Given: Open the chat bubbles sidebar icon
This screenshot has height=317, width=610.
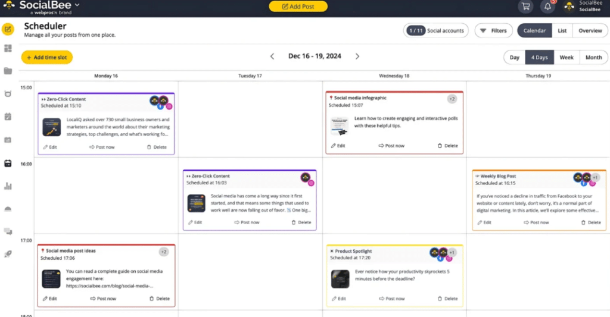Looking at the screenshot, I should (8, 231).
